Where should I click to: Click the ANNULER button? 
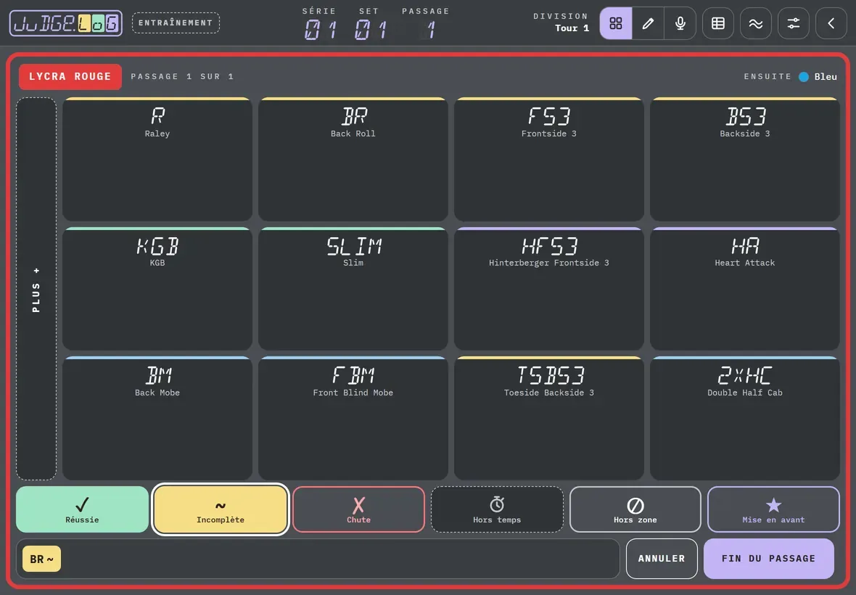(x=662, y=559)
